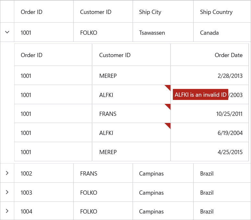The image size is (251, 220).
Task: Click the Customer ID header in the detail grid
Action: point(115,55)
